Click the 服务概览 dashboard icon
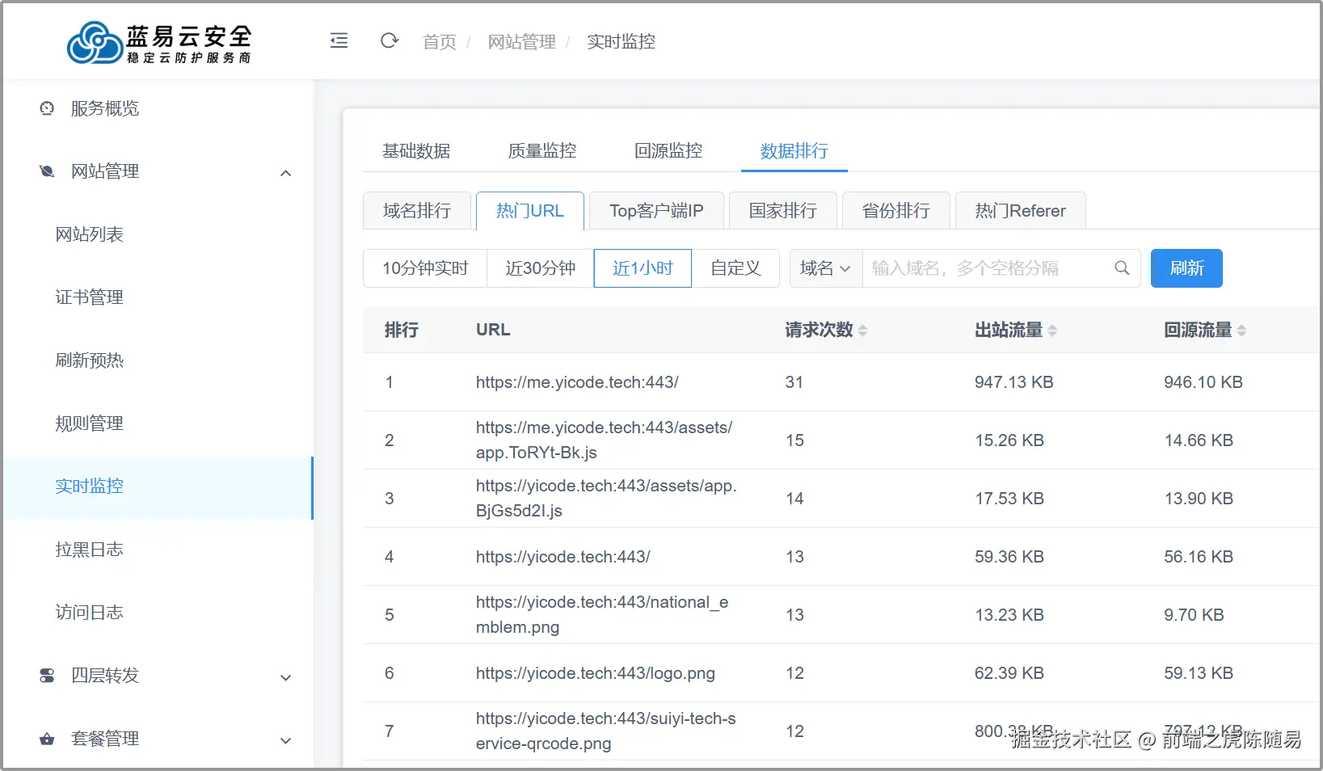1323x771 pixels. point(47,108)
